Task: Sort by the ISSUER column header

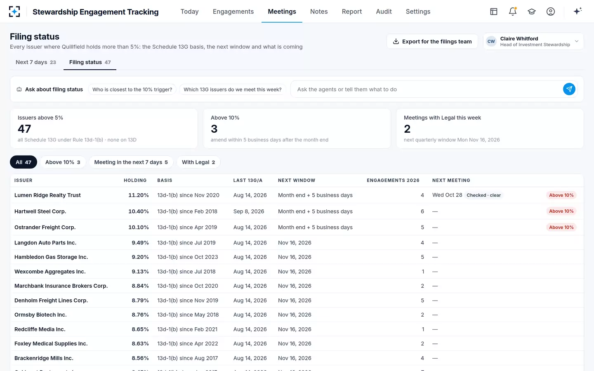Action: (x=24, y=181)
